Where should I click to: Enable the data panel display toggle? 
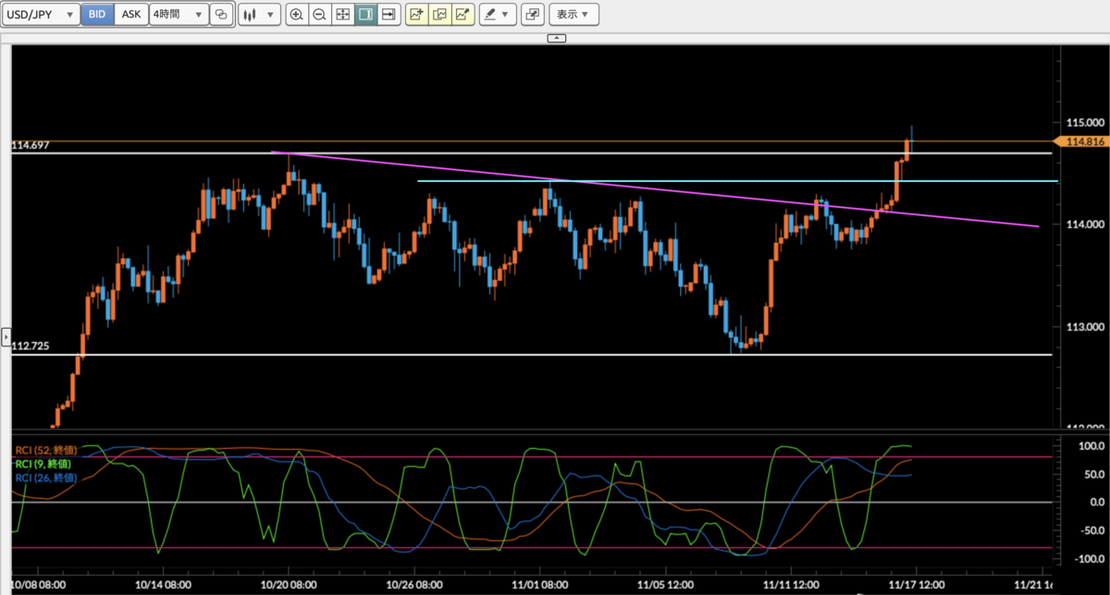pyautogui.click(x=364, y=14)
